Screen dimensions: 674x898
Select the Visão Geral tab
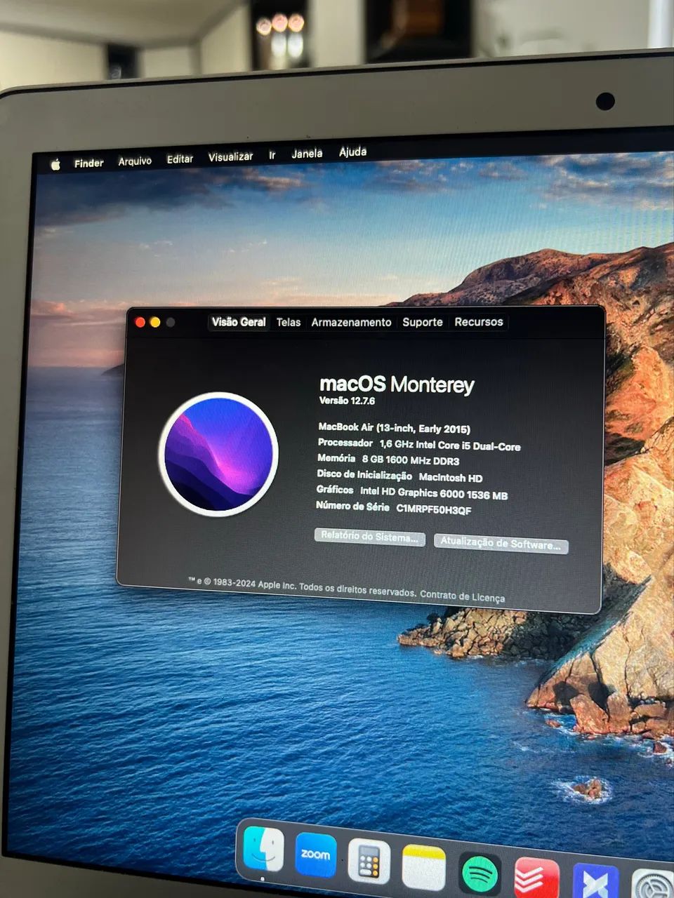tap(239, 322)
